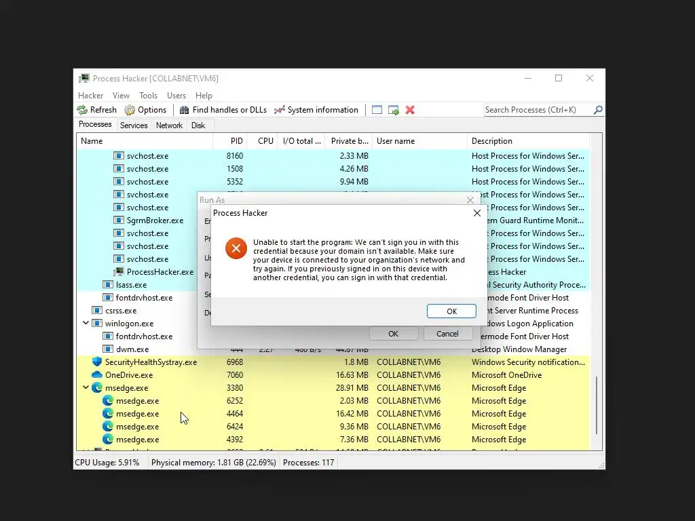Screen dimensions: 695x521
Task: Click the Search Processes input field
Action: (x=538, y=109)
